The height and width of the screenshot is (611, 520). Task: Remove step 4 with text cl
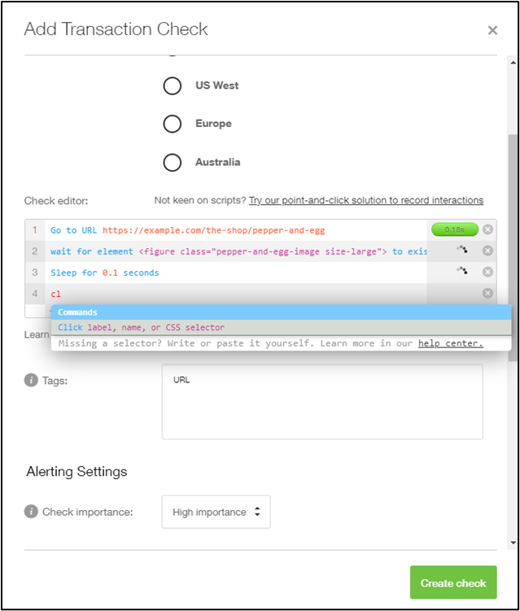click(x=487, y=293)
